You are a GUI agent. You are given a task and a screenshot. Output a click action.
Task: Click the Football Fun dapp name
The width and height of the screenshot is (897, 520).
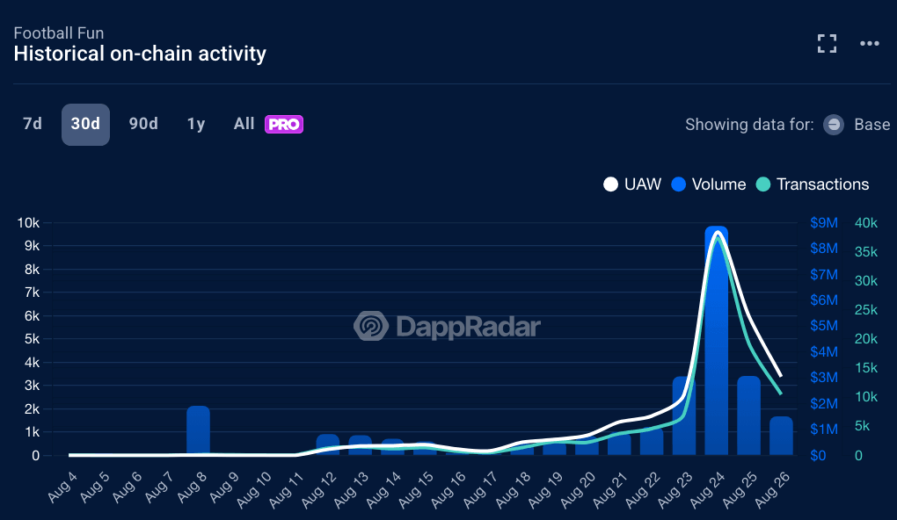pyautogui.click(x=59, y=33)
